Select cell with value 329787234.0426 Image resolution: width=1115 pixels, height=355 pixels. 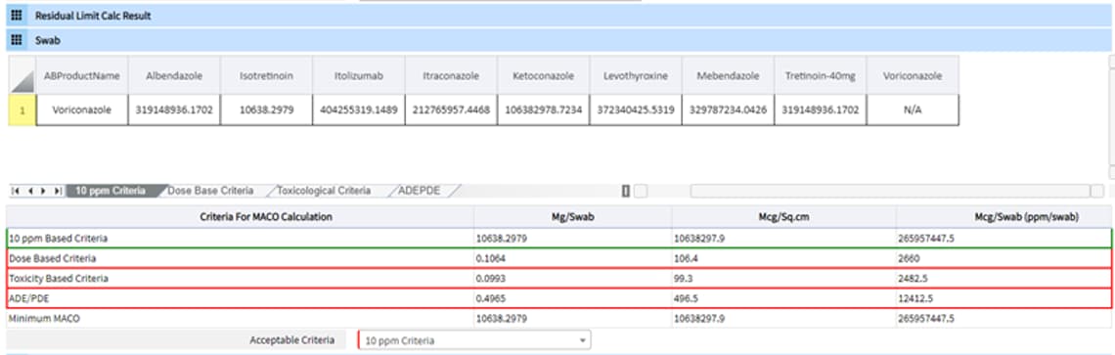(728, 111)
